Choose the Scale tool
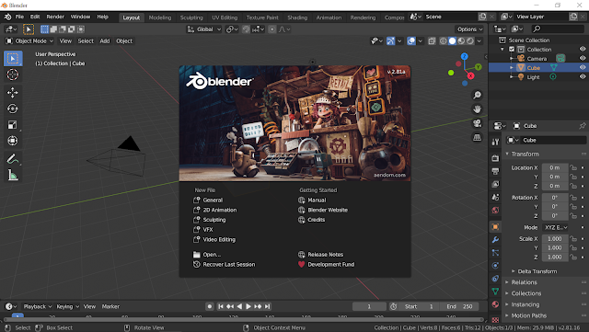The width and height of the screenshot is (589, 332). tap(12, 125)
